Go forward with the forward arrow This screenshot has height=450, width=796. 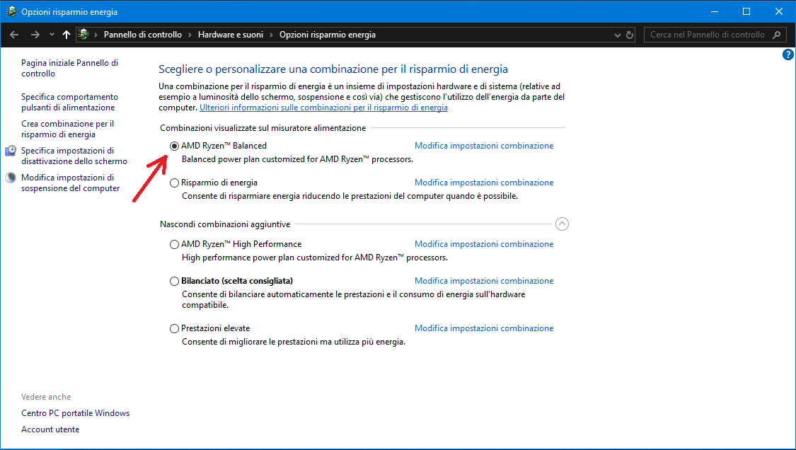[35, 35]
